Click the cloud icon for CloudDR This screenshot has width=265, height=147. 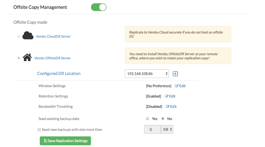pyautogui.click(x=28, y=35)
